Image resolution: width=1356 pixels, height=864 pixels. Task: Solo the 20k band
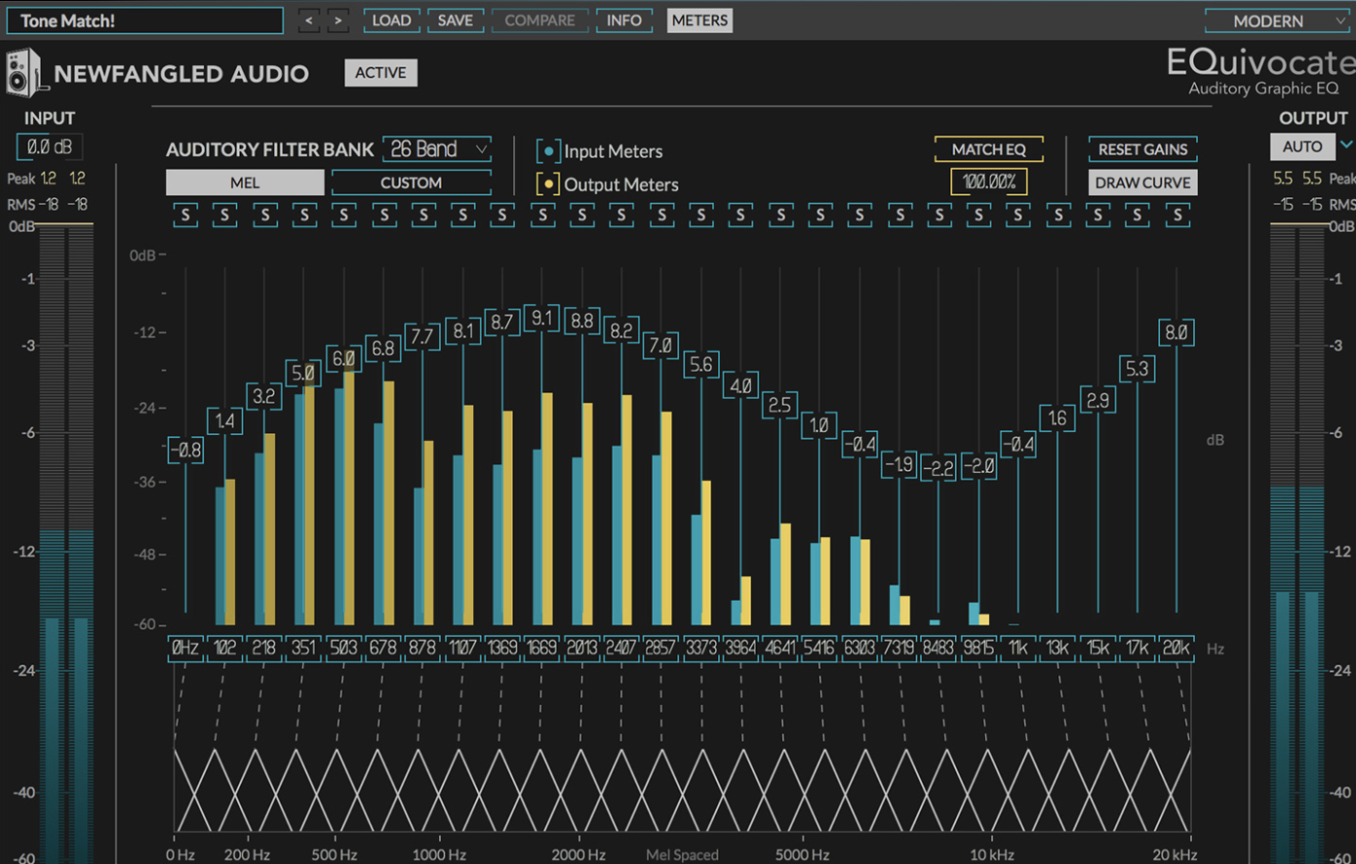[x=1177, y=215]
